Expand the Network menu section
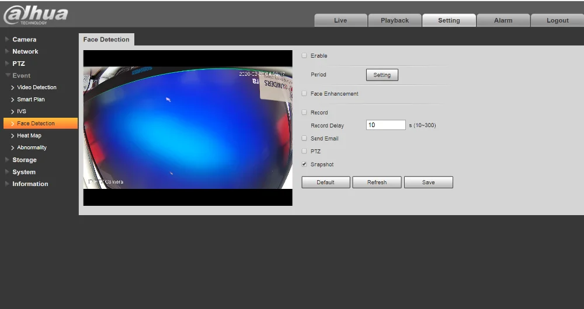584x309 pixels. [25, 51]
